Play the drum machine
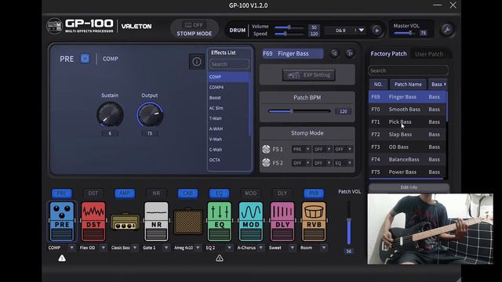This screenshot has height=282, width=502. tap(376, 31)
